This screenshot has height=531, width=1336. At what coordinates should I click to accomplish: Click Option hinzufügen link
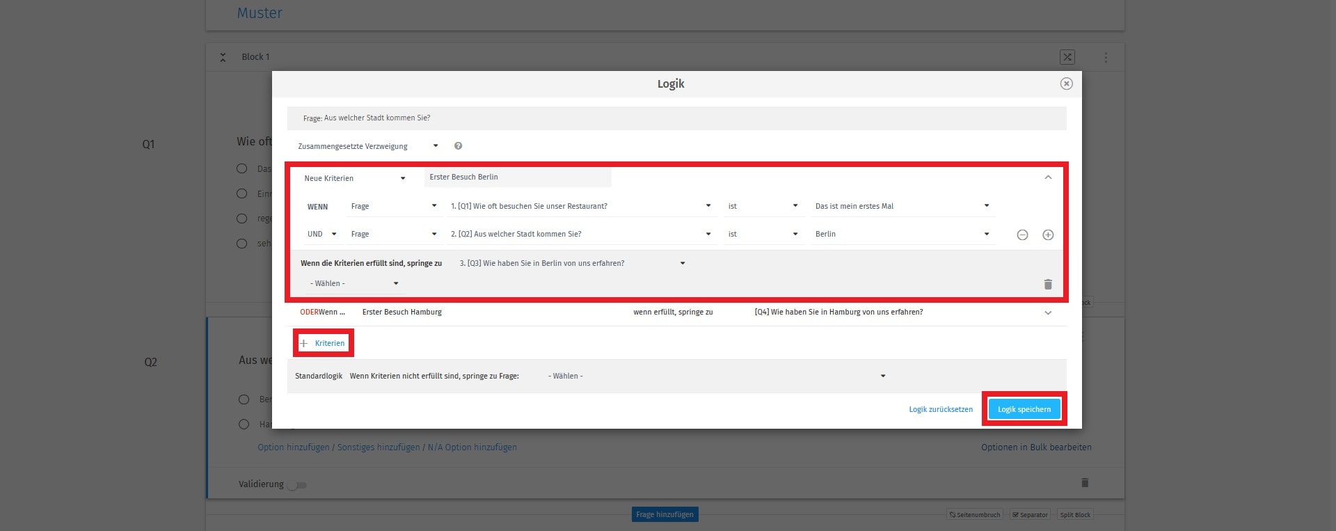[294, 447]
